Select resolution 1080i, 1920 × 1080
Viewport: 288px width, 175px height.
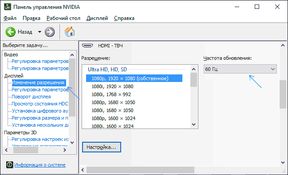112,86
